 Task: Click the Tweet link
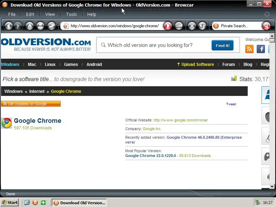pos(231,104)
